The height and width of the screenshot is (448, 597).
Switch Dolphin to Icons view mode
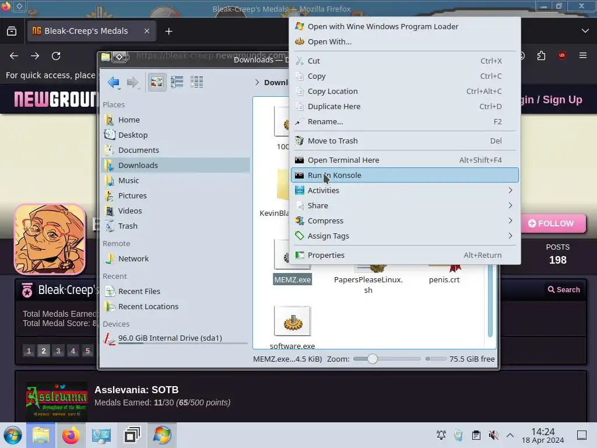(157, 82)
